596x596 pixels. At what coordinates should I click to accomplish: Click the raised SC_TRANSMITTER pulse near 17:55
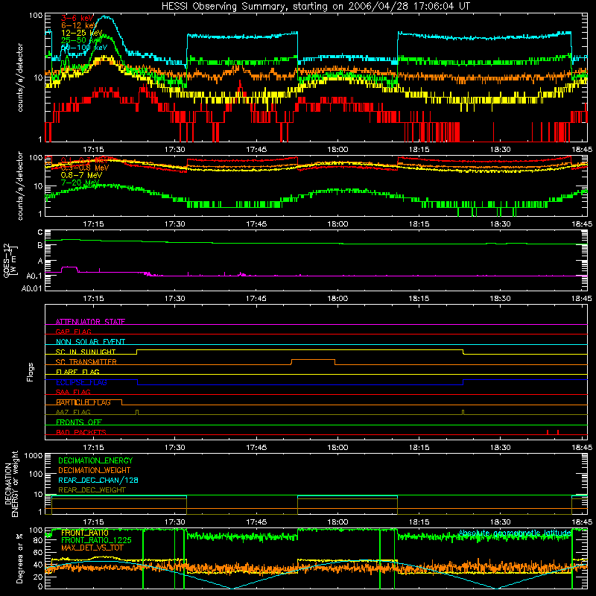(313, 360)
